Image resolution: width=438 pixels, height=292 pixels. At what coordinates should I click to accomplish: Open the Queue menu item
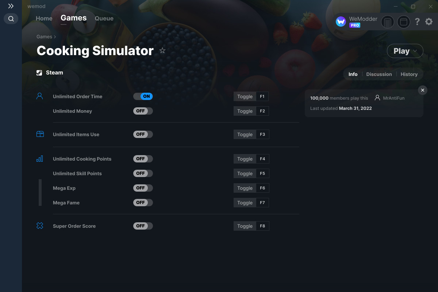click(x=104, y=18)
